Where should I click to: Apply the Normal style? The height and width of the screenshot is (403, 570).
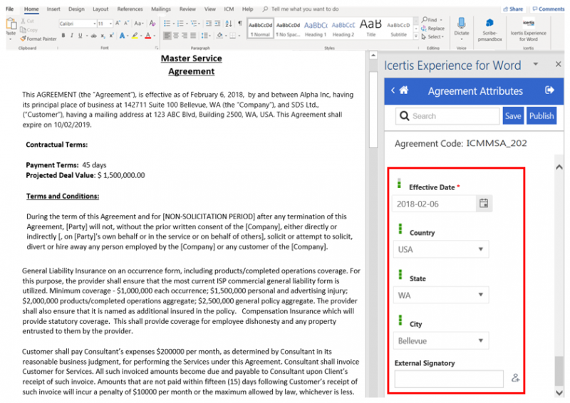(260, 28)
